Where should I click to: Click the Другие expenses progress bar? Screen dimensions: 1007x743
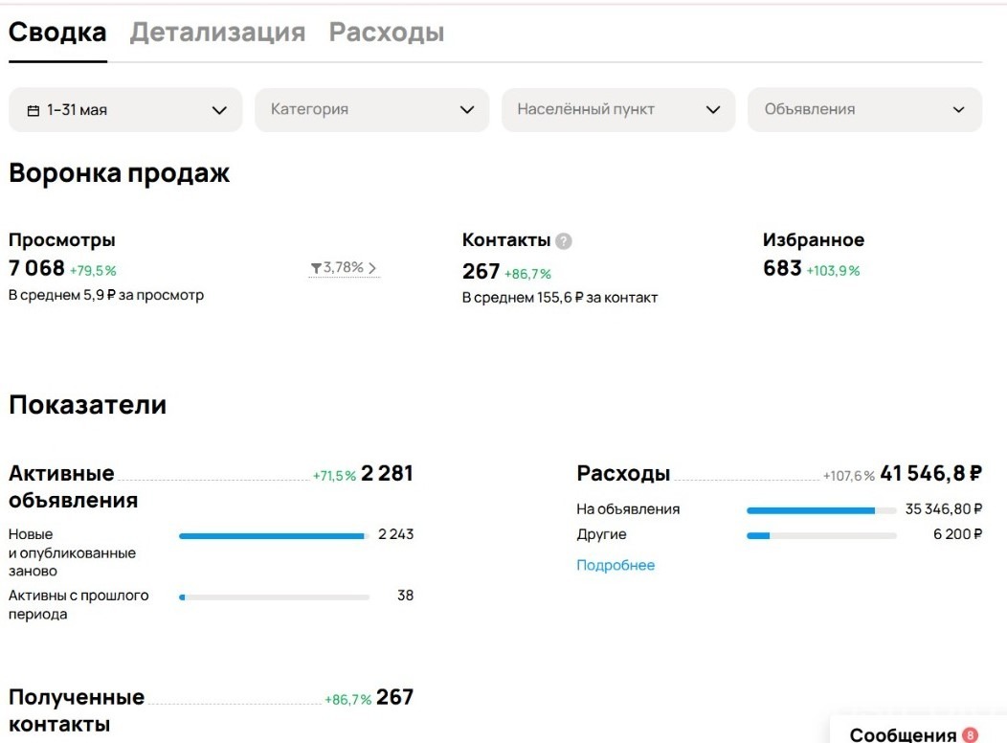tap(821, 535)
